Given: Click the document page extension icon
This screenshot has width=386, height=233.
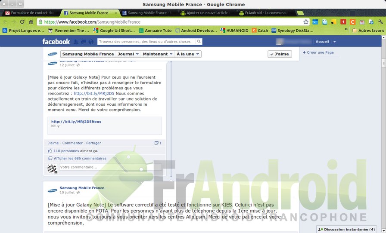Looking at the screenshot, I should tap(324, 22).
